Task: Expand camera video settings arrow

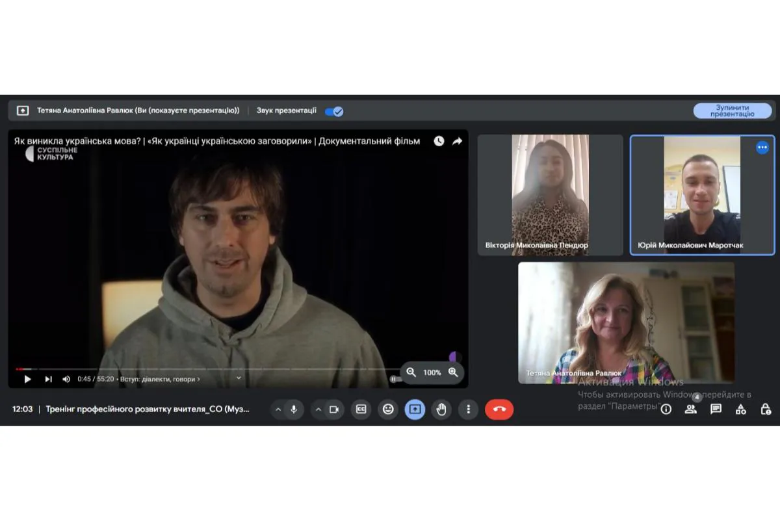Action: (318, 409)
